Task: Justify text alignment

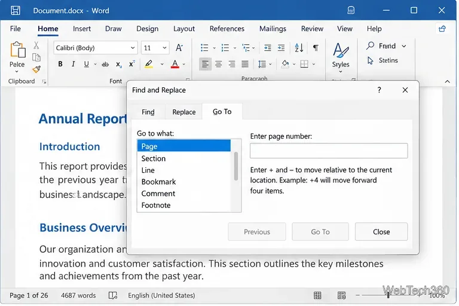Action: 245,64
